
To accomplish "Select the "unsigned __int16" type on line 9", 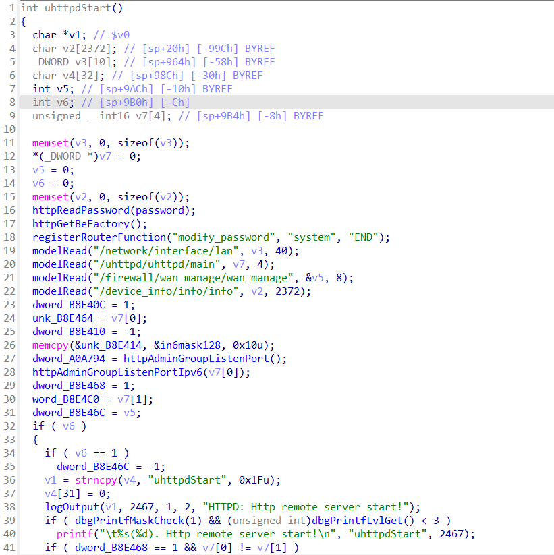I will (x=81, y=116).
